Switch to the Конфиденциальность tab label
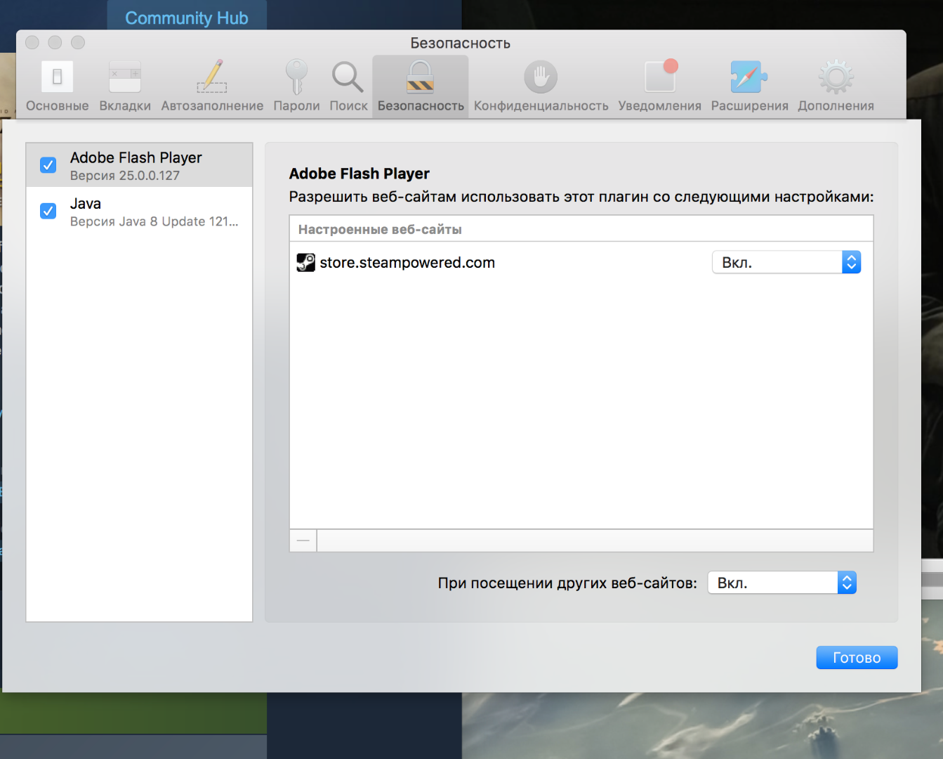 pyautogui.click(x=541, y=106)
